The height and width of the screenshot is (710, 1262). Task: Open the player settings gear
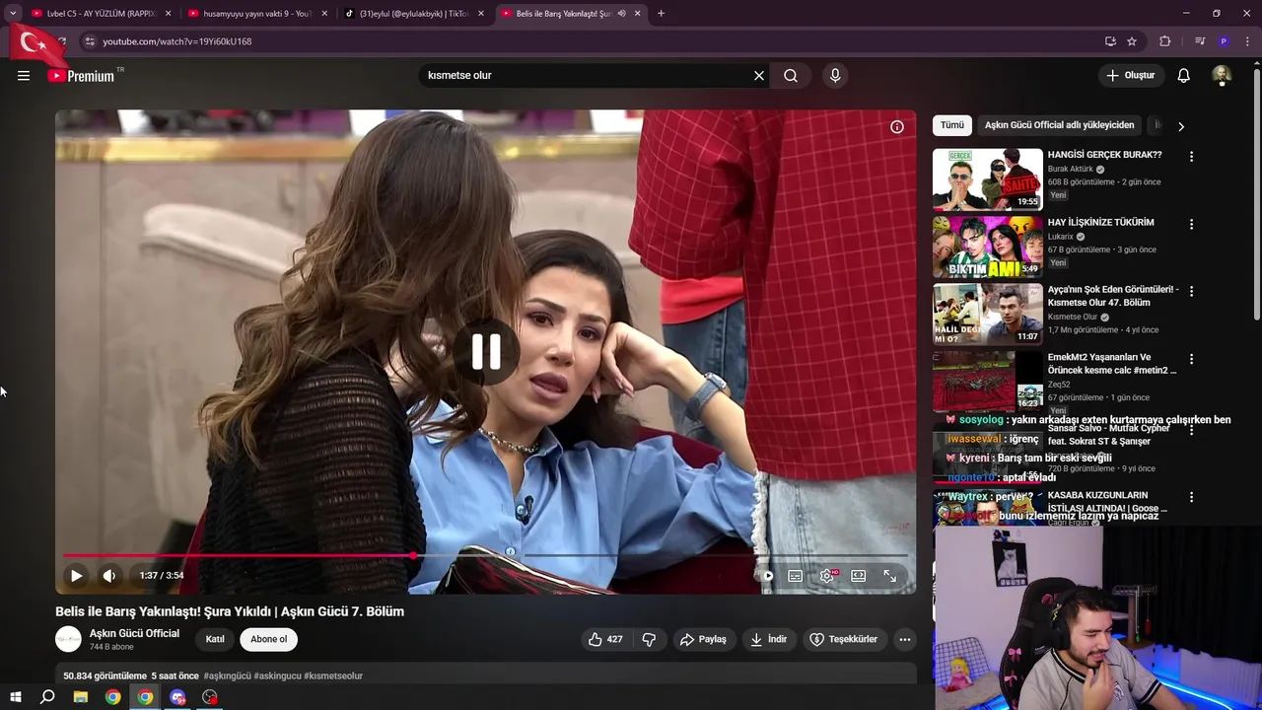coord(827,575)
